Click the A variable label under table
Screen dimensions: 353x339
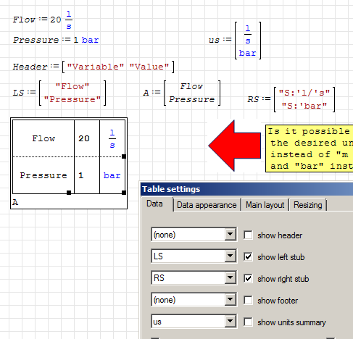click(x=15, y=202)
